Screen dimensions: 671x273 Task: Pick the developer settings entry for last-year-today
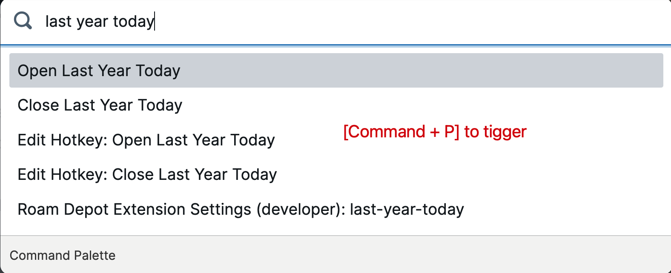241,209
